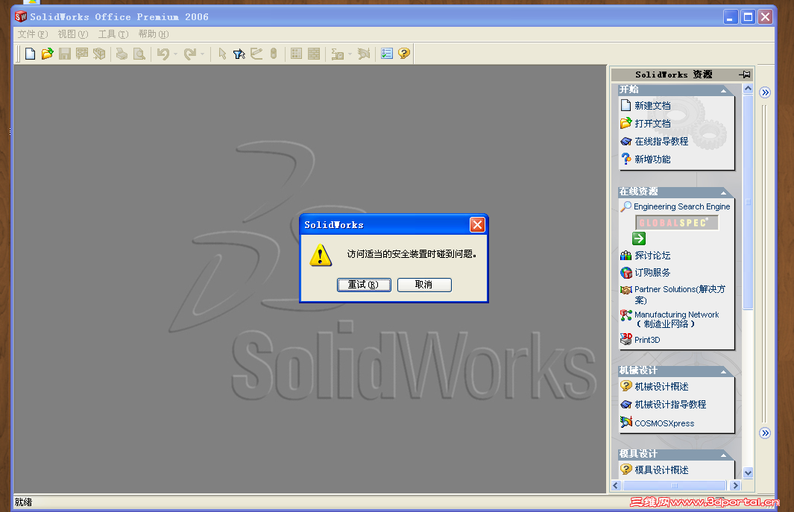Open the 工具(T) menu
This screenshot has height=512, width=794.
coord(113,34)
